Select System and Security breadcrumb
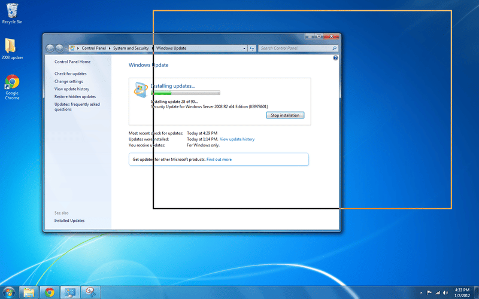This screenshot has height=299, width=479. point(131,48)
